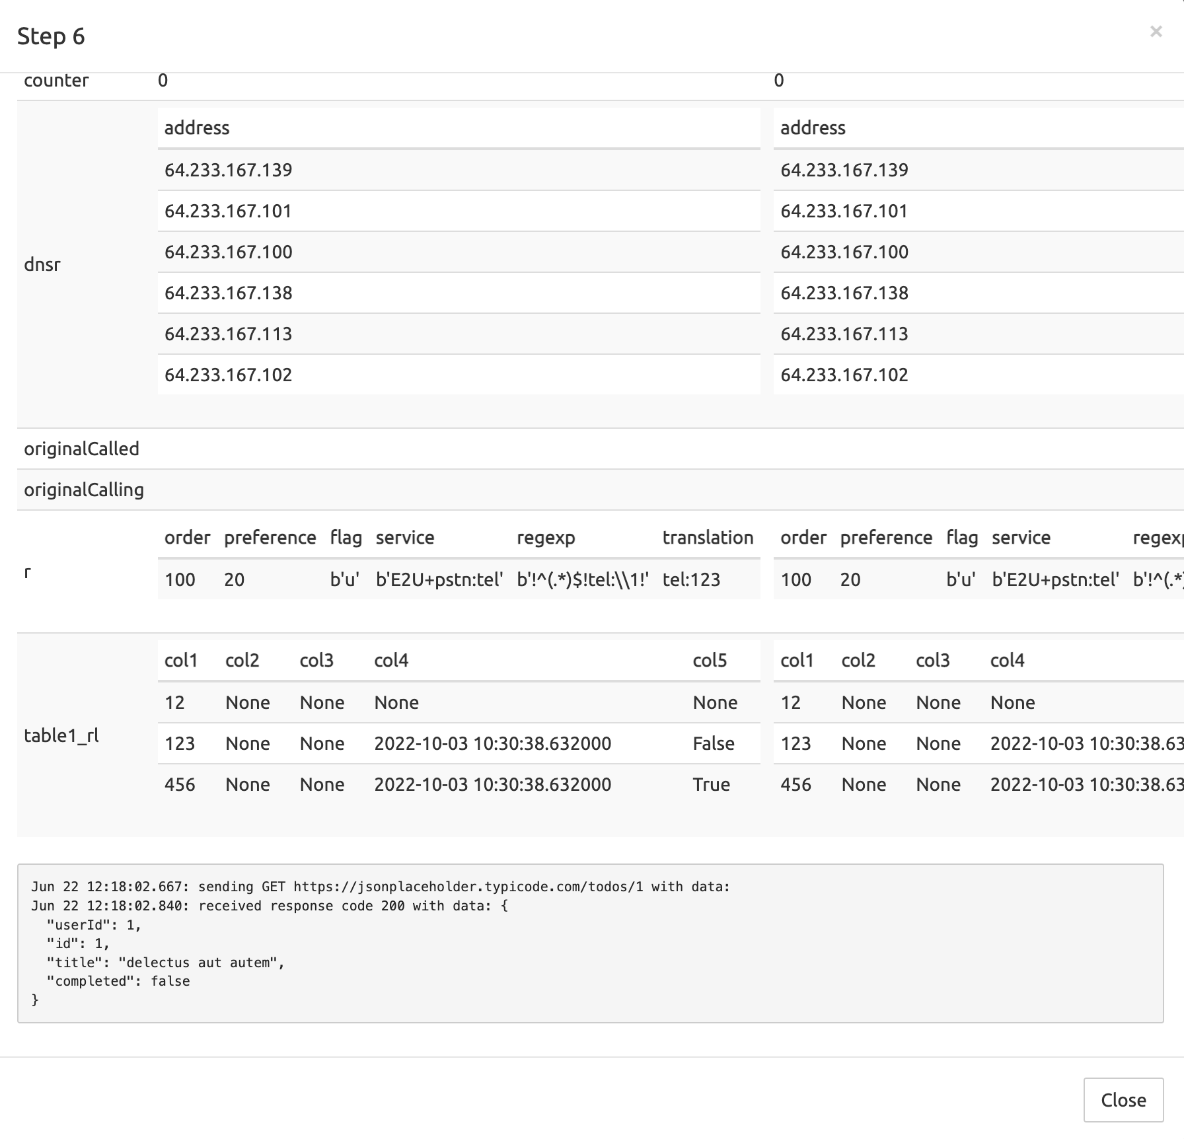Click the '"completed": false' log line
This screenshot has width=1184, height=1139.
pyautogui.click(x=118, y=982)
